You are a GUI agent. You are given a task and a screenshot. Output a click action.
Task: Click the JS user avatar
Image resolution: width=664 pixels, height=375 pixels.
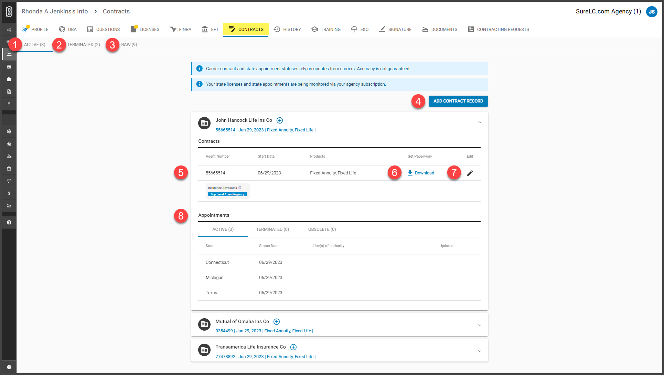pyautogui.click(x=652, y=12)
